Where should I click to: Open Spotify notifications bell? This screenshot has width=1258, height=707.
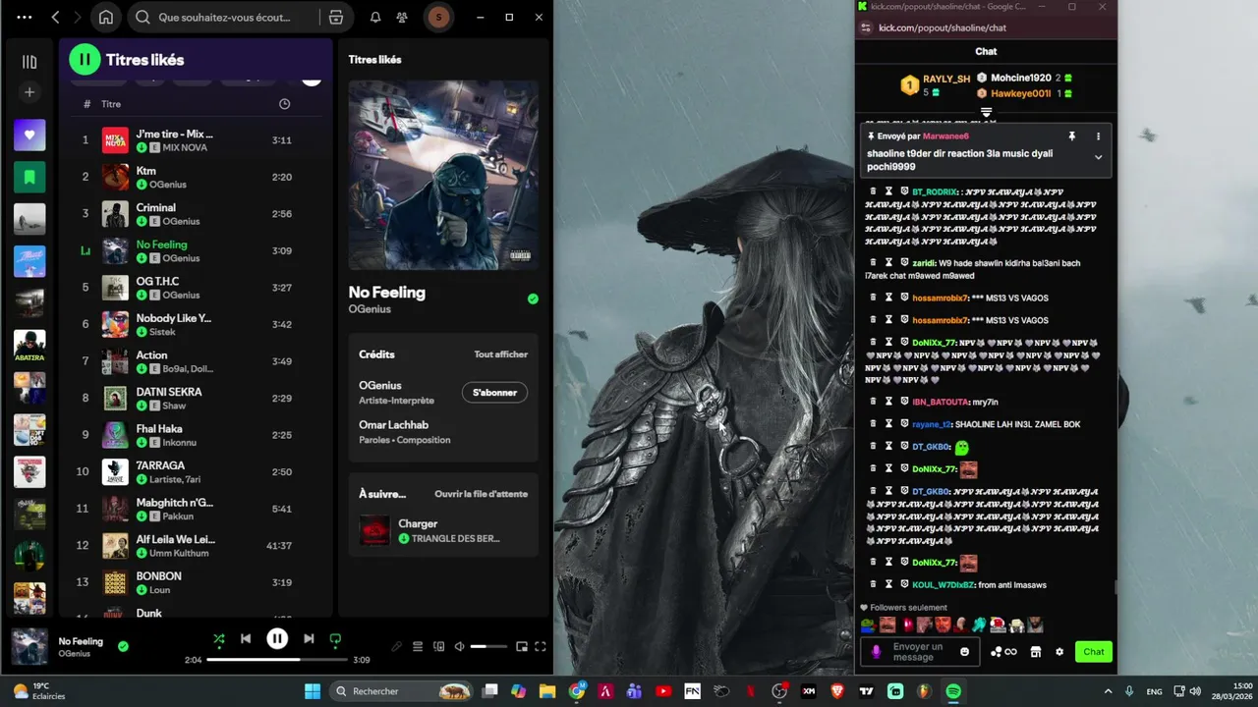tap(375, 17)
